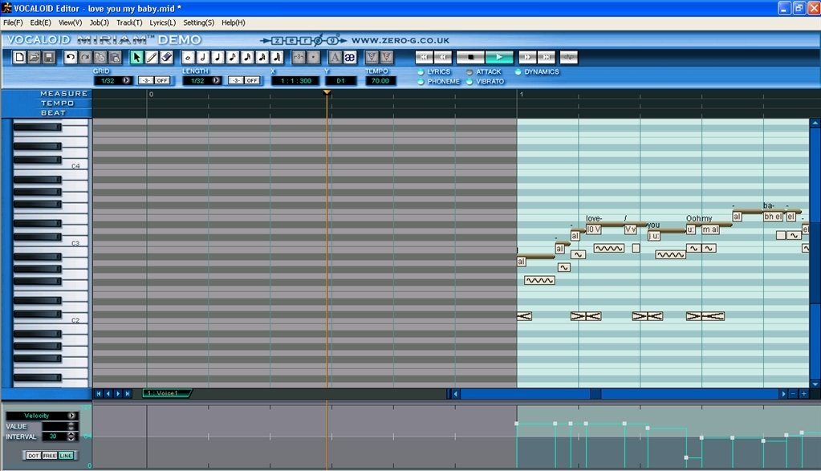Screen dimensions: 821x471
Task: Rewind to the start of the song
Action: [x=424, y=57]
